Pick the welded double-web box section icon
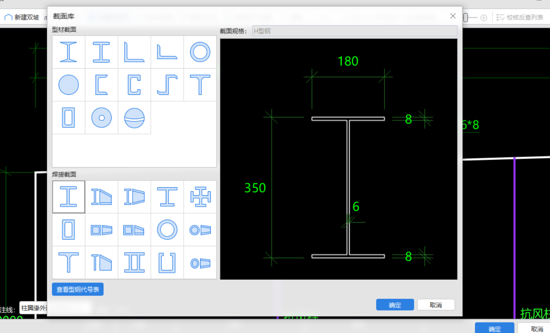 coord(134,263)
